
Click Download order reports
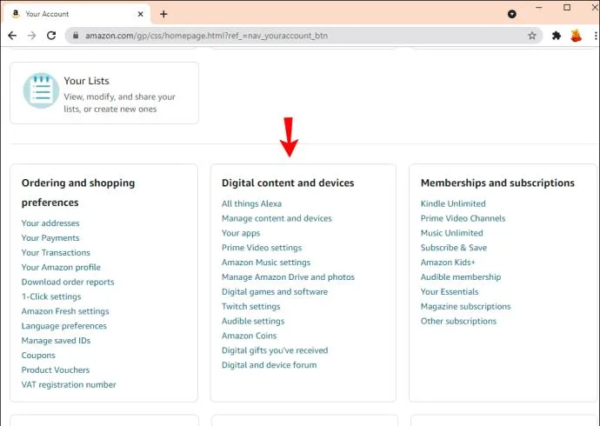coord(68,282)
